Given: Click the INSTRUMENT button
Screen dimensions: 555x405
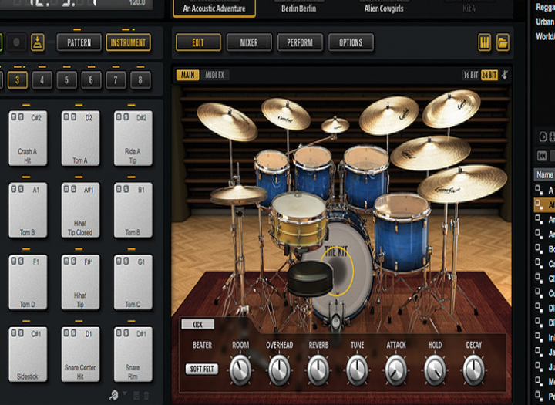Looking at the screenshot, I should [128, 42].
